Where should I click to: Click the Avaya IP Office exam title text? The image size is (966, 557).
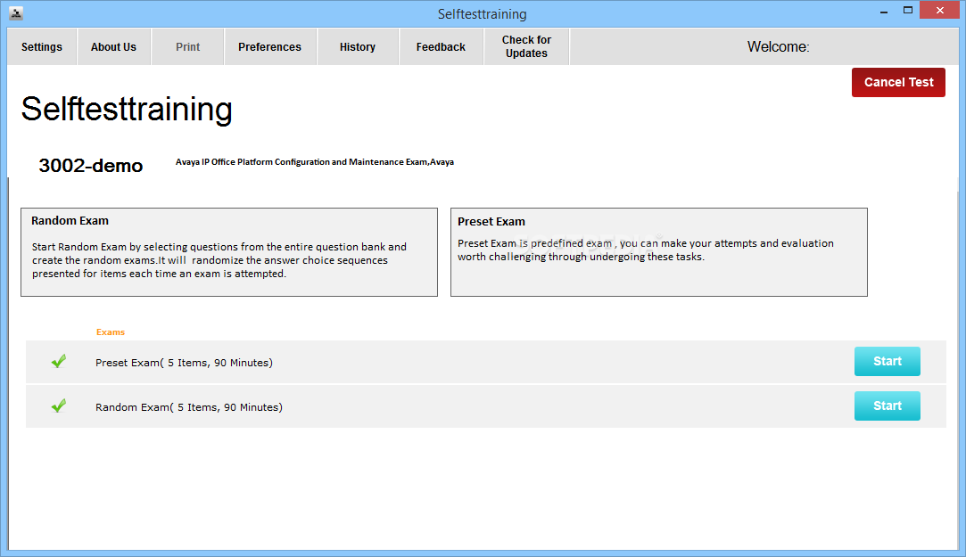(315, 162)
